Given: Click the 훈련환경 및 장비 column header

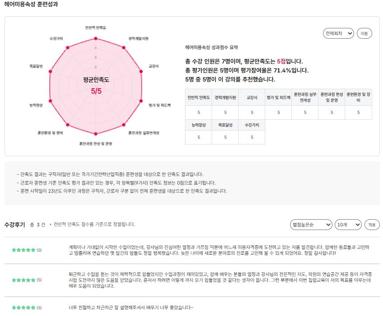Looking at the screenshot, I should 358,97.
